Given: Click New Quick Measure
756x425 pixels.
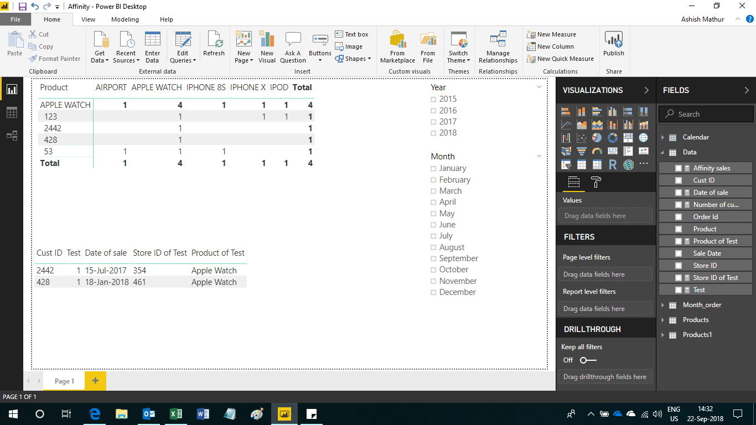Looking at the screenshot, I should pyautogui.click(x=560, y=59).
